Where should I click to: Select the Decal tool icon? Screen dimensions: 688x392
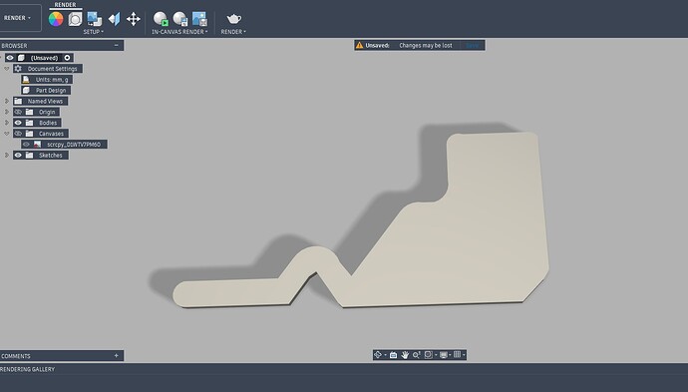tap(95, 19)
